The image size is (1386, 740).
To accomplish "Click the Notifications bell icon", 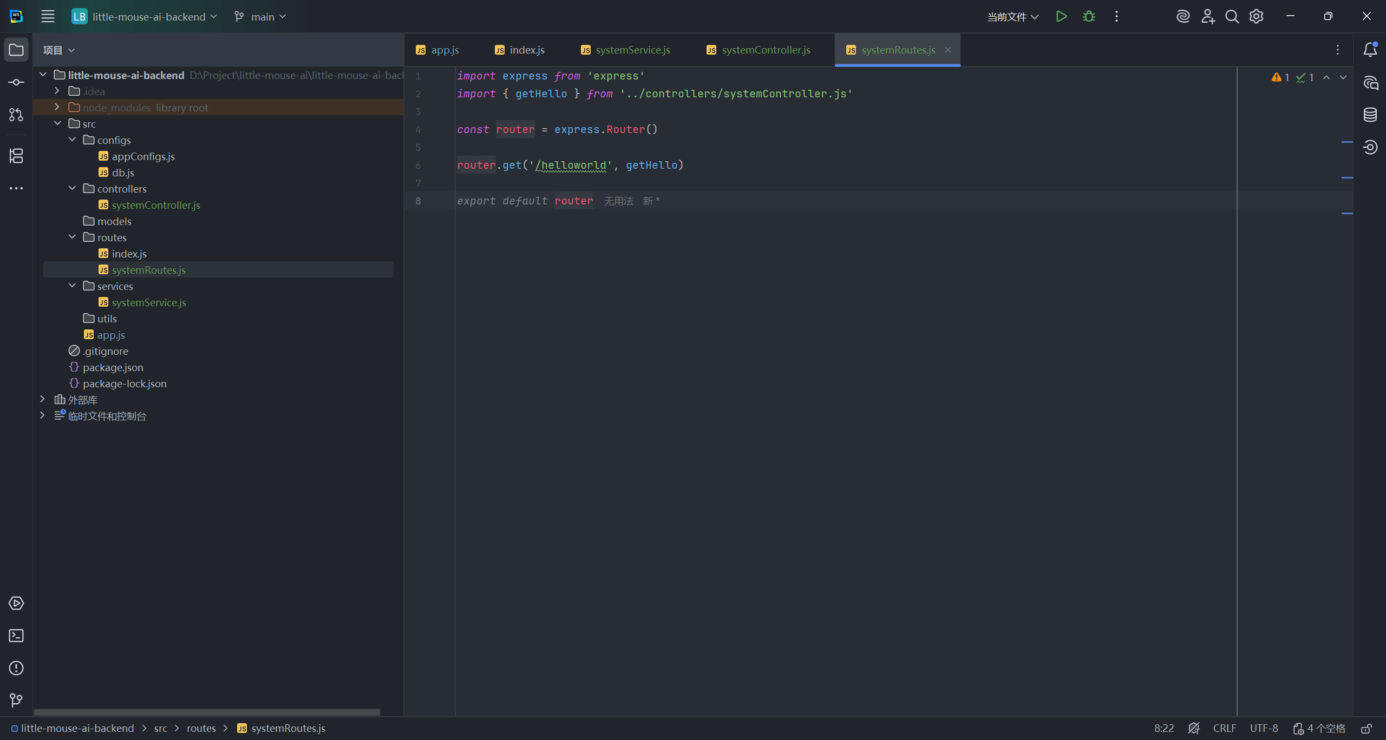I will pos(1370,50).
